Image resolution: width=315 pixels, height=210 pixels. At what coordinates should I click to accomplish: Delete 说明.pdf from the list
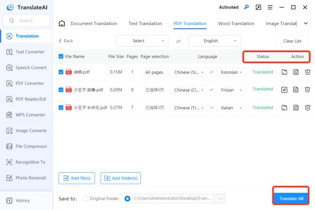pos(307,72)
